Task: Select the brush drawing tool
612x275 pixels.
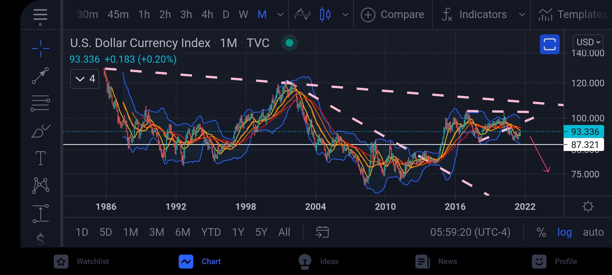Action: (40, 131)
